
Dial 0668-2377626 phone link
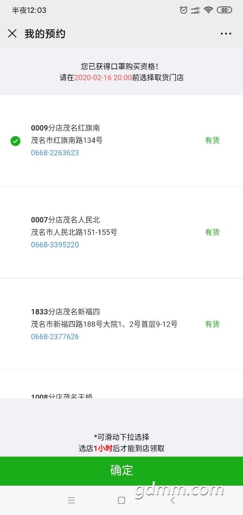pos(55,337)
